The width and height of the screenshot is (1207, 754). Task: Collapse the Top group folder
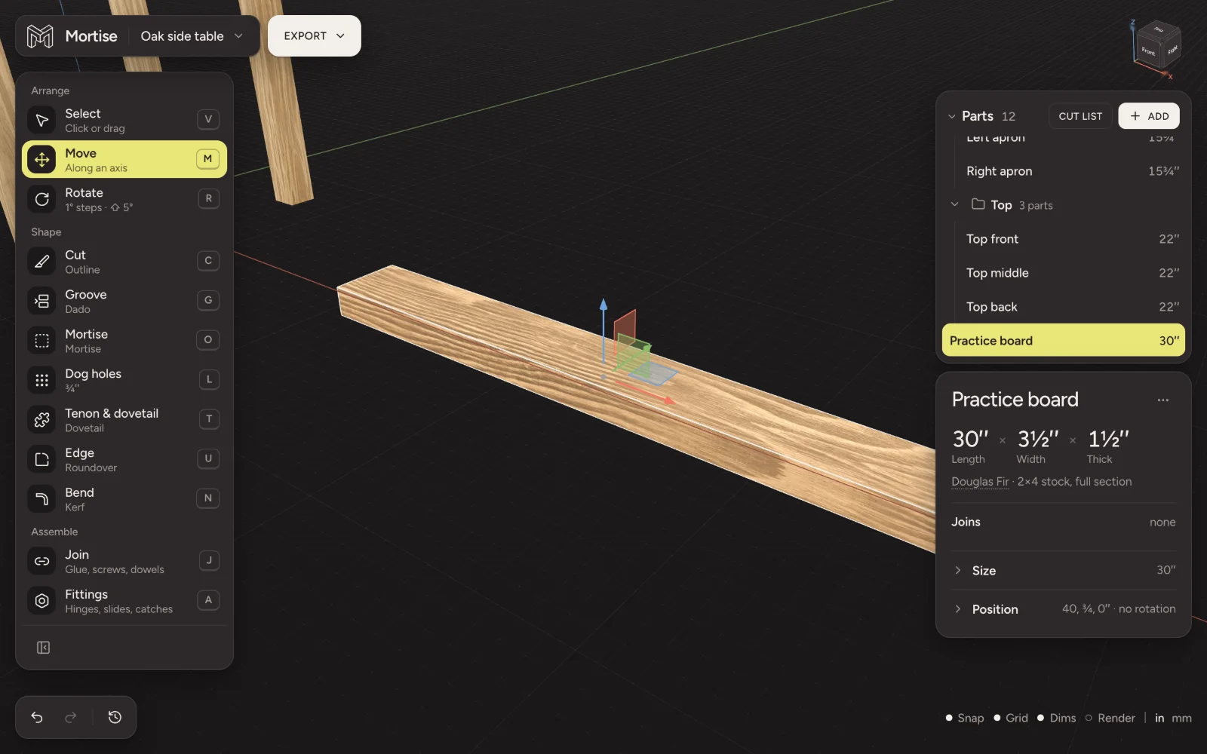[954, 204]
